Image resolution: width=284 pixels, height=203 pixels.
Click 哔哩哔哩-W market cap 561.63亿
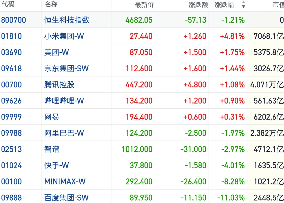click(x=269, y=101)
